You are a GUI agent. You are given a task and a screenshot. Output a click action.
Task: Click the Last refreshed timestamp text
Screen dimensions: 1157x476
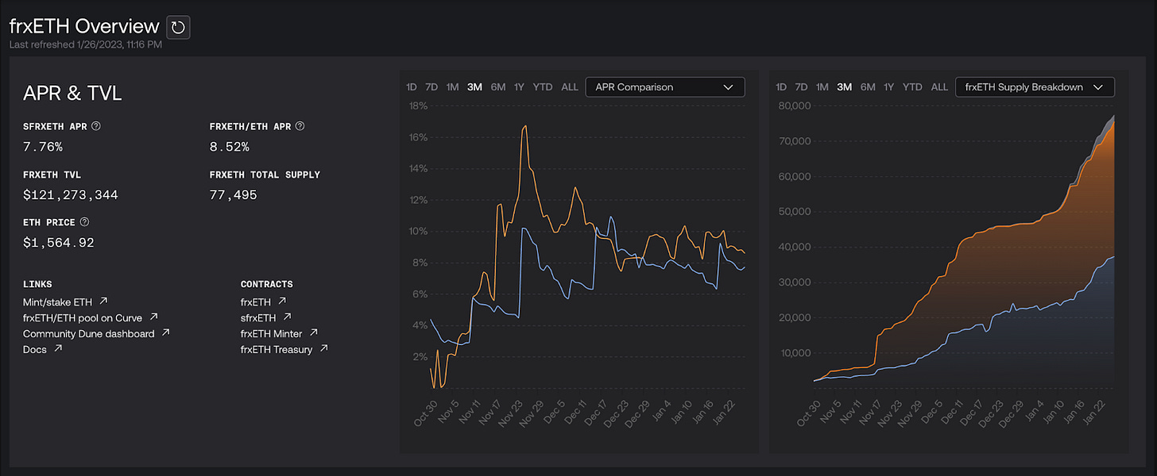[x=87, y=44]
